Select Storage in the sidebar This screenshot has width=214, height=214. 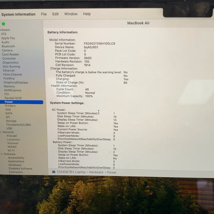[11, 121]
